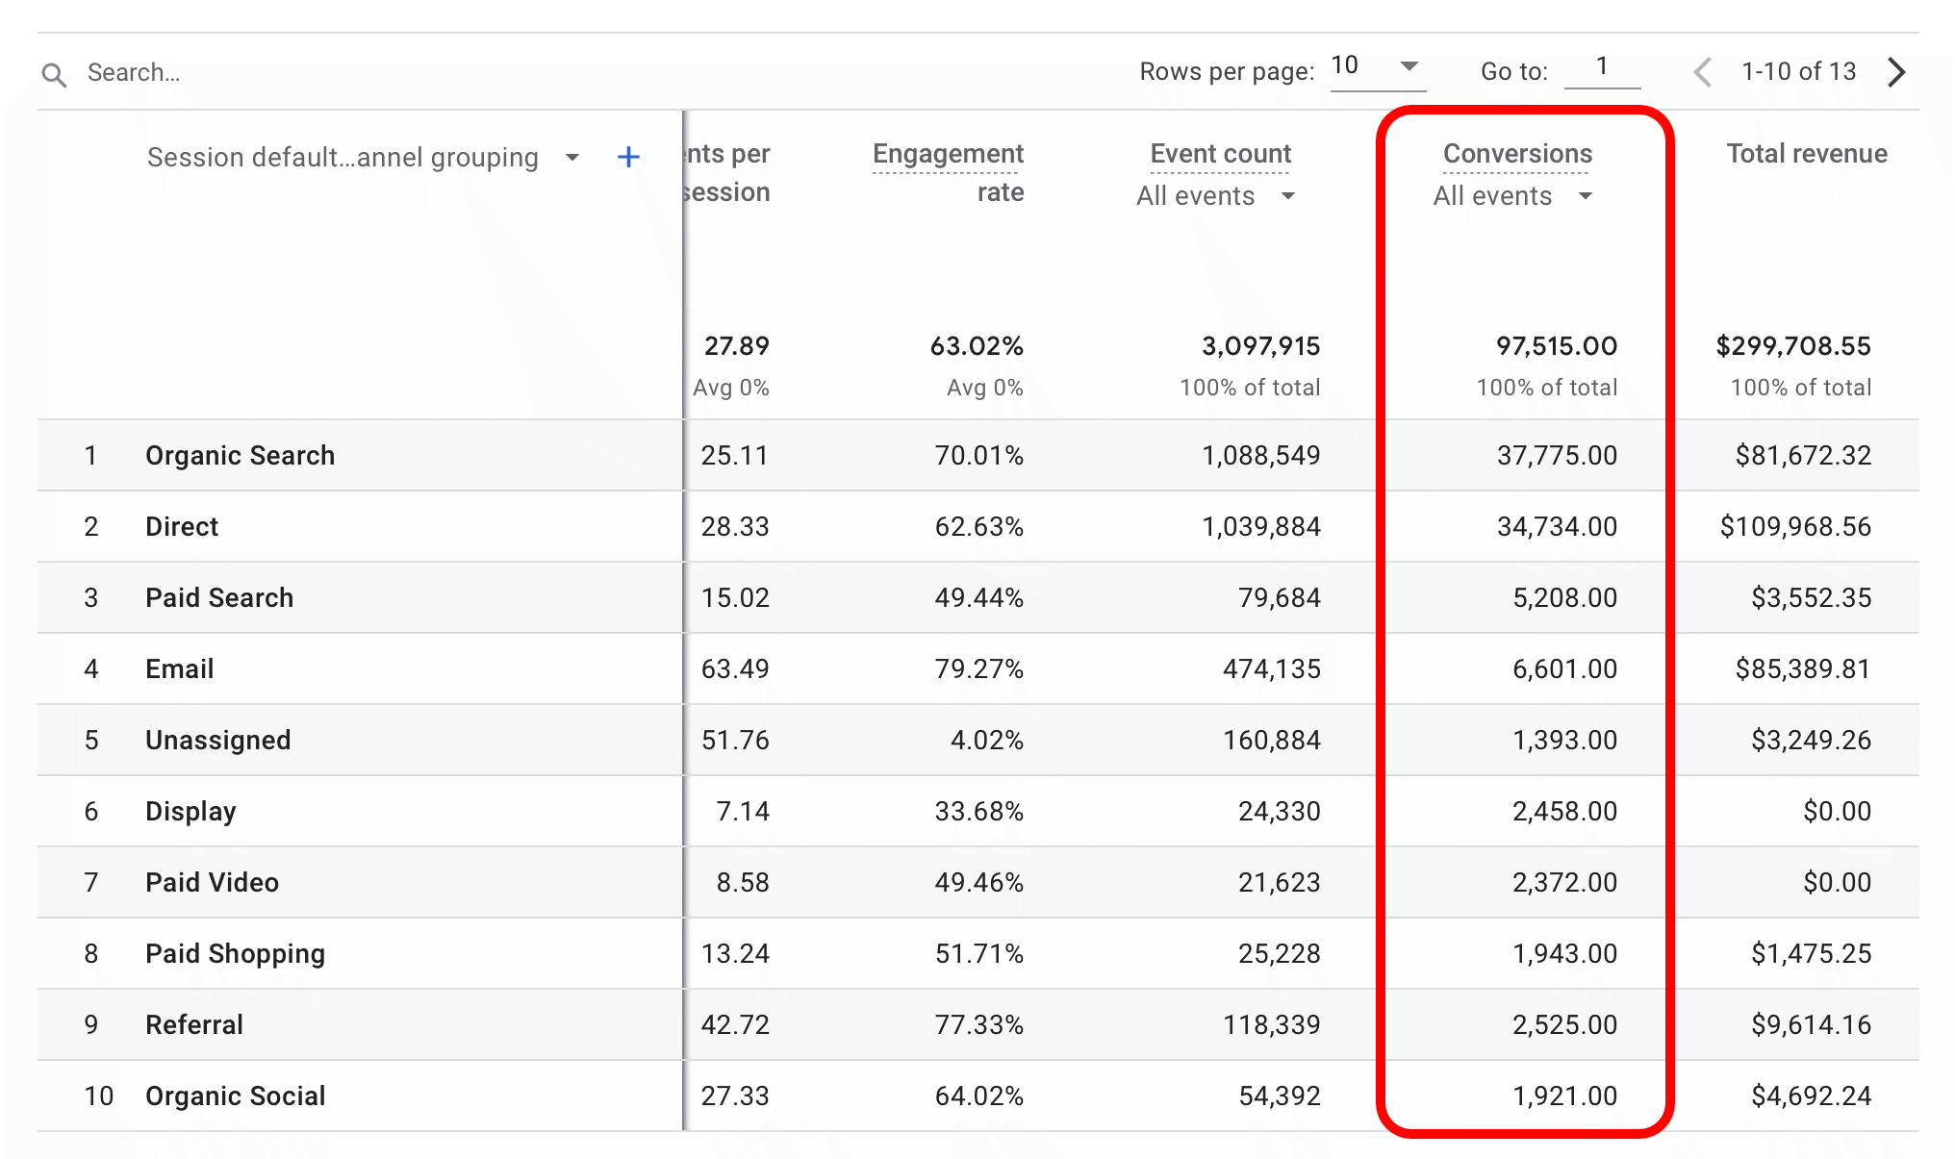Click the Conversions column header

click(x=1516, y=153)
